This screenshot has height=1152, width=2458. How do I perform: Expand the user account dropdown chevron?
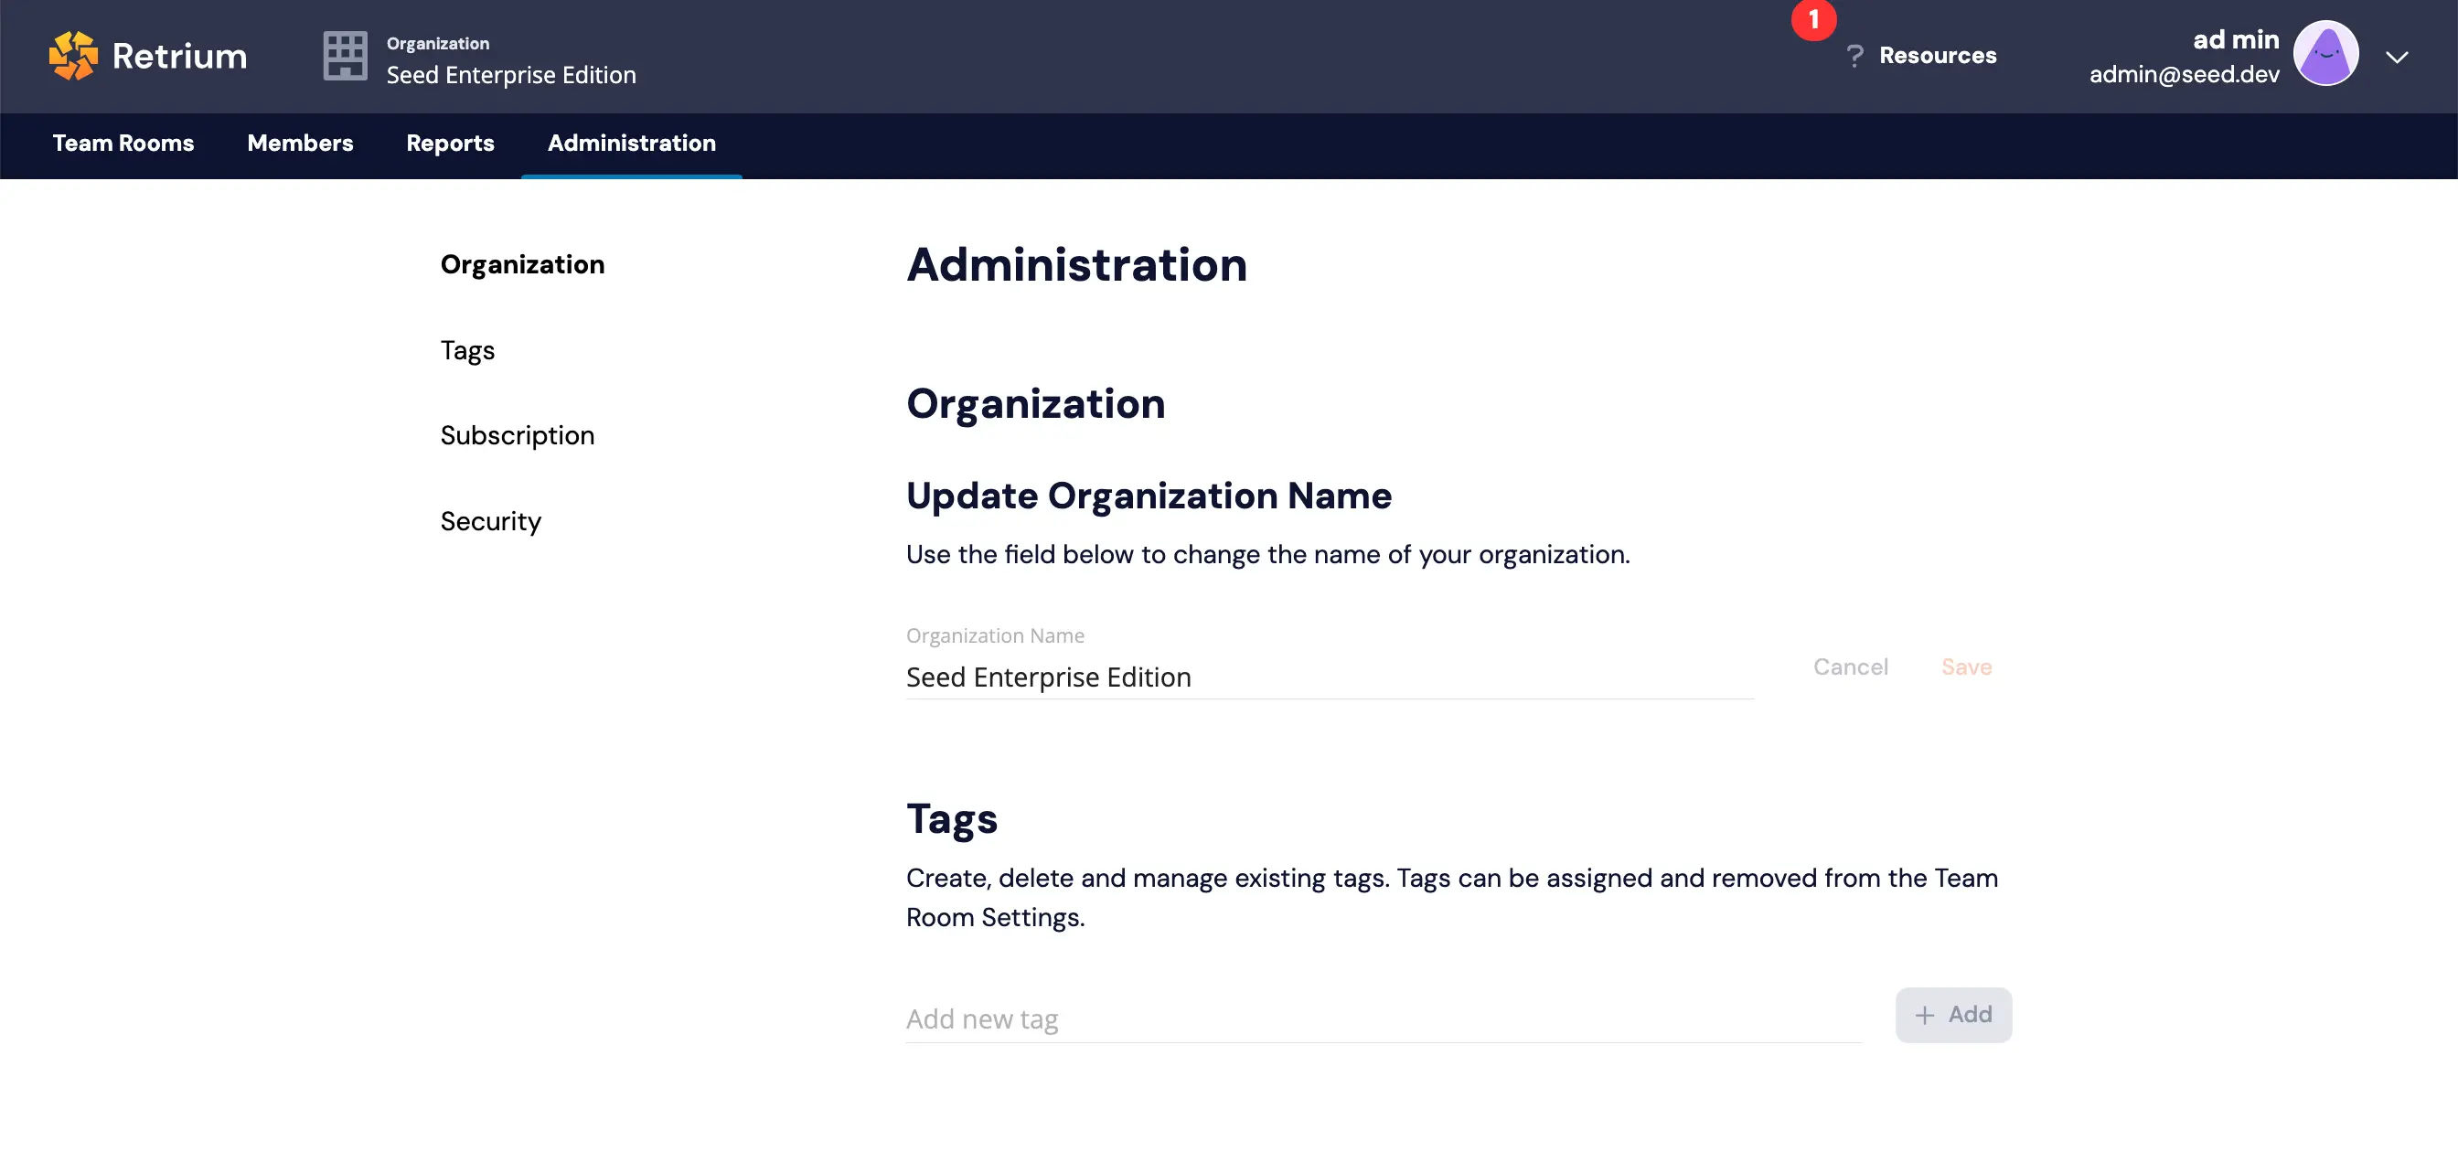click(2397, 58)
